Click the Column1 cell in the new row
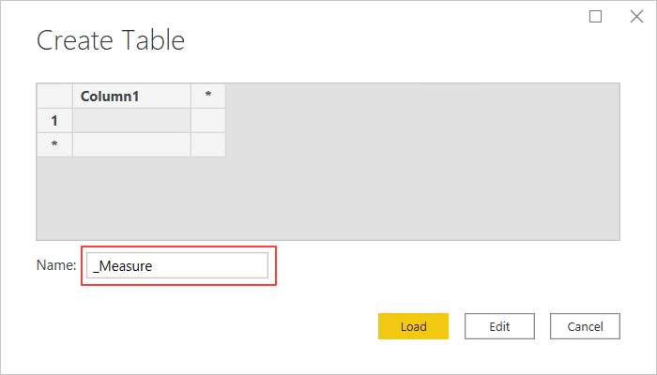Viewport: 657px width, 375px height. [131, 144]
